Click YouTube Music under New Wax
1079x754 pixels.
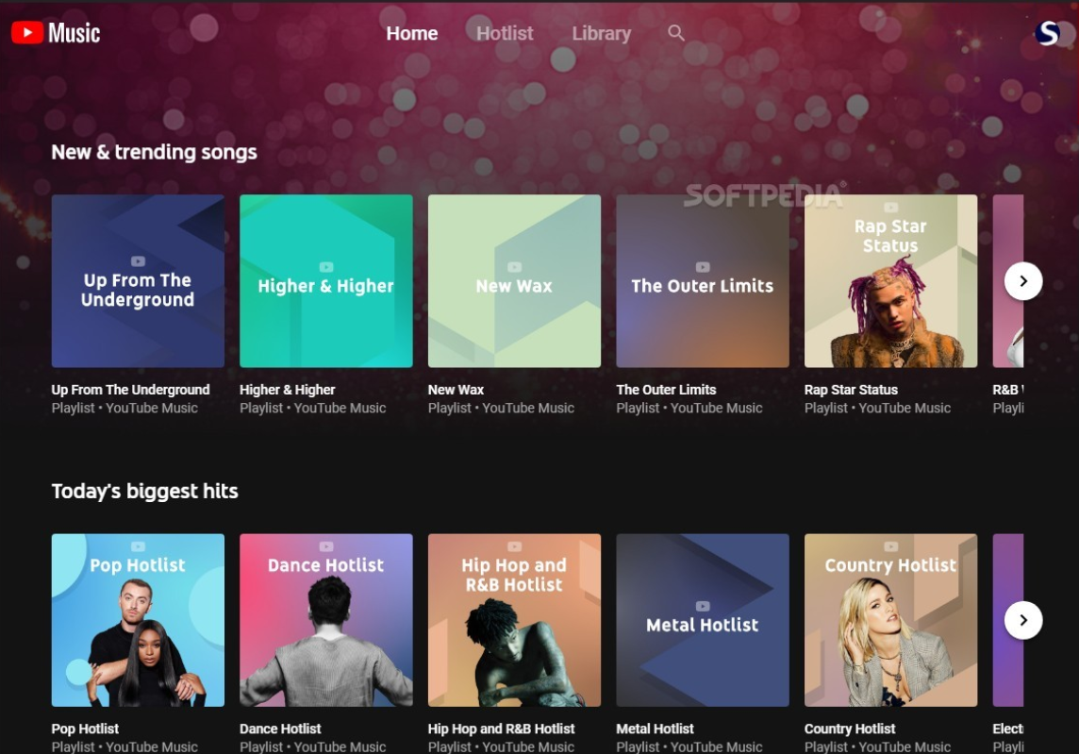click(528, 409)
